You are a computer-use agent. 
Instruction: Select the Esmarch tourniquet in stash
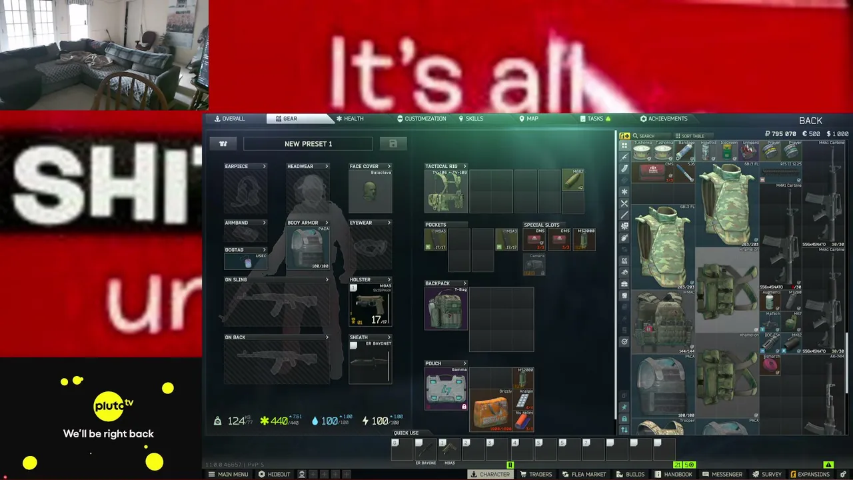[x=771, y=364]
